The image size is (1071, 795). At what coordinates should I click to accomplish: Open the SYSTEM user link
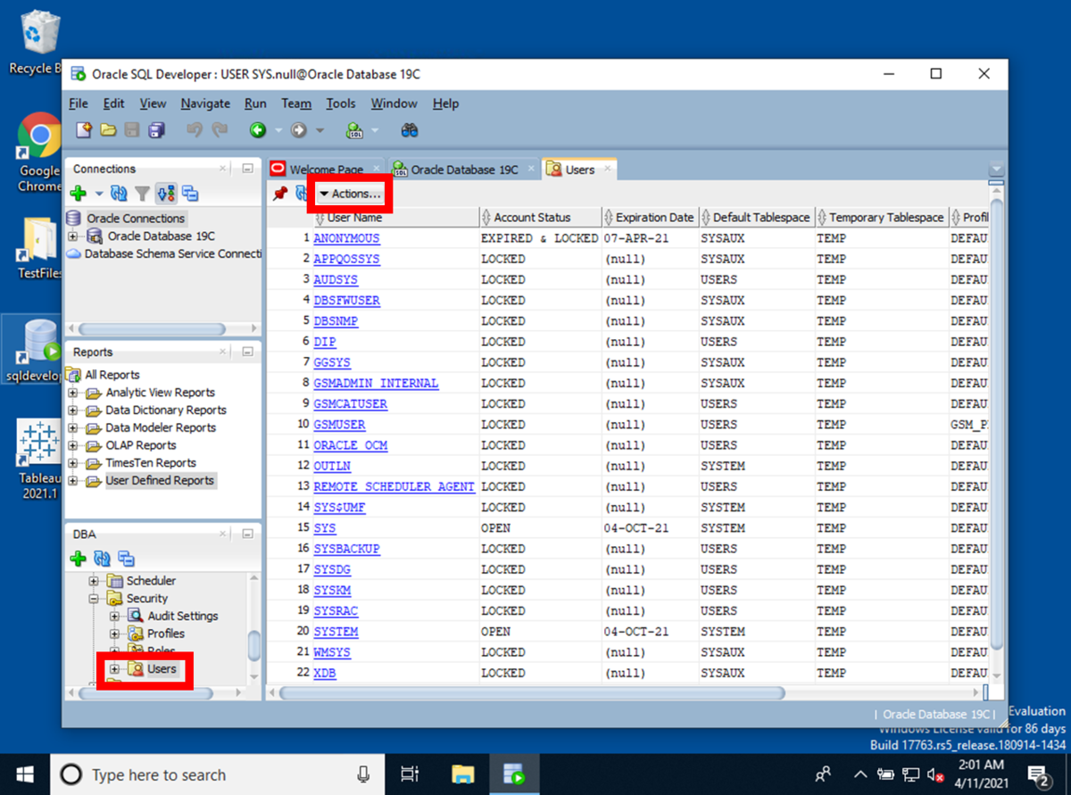tap(336, 632)
